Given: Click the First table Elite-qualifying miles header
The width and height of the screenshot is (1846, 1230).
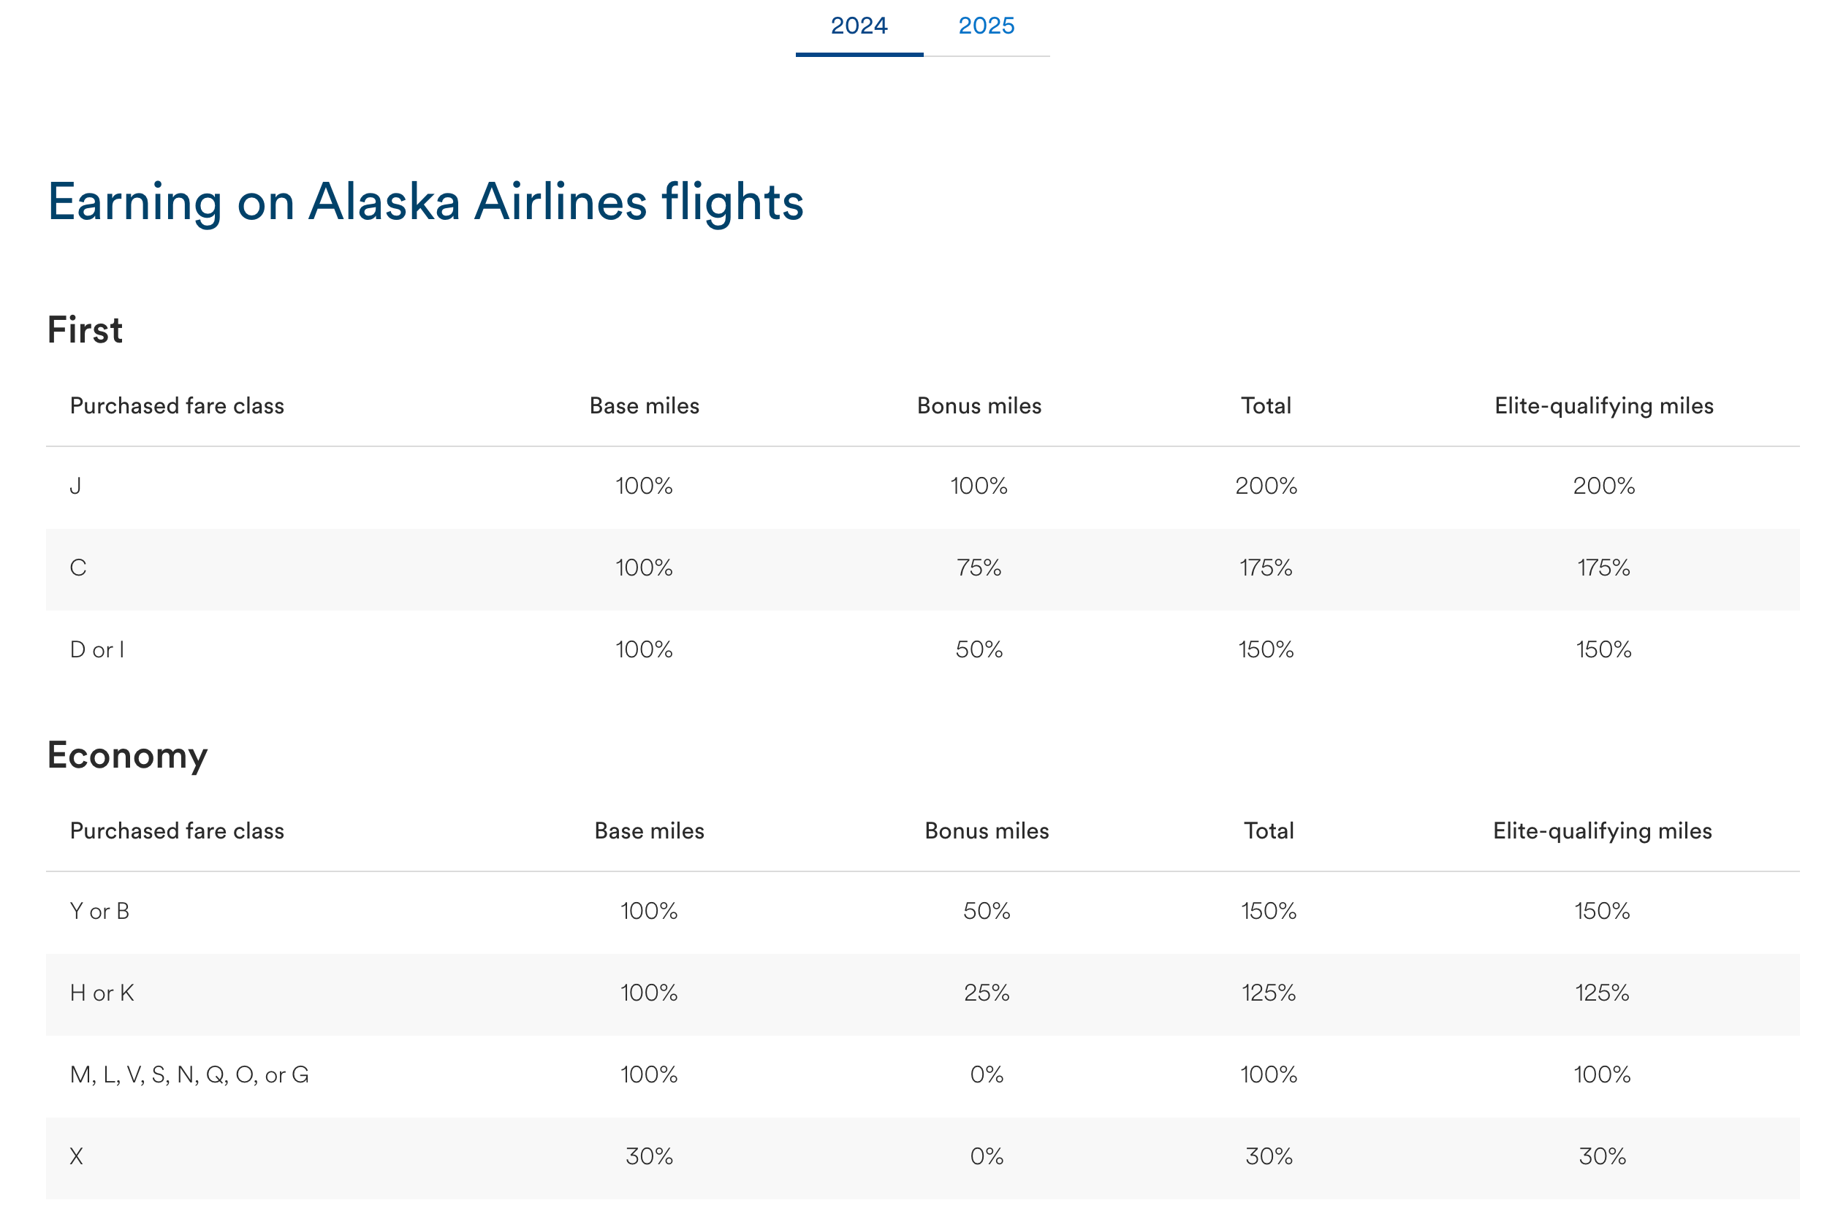Looking at the screenshot, I should [1603, 405].
